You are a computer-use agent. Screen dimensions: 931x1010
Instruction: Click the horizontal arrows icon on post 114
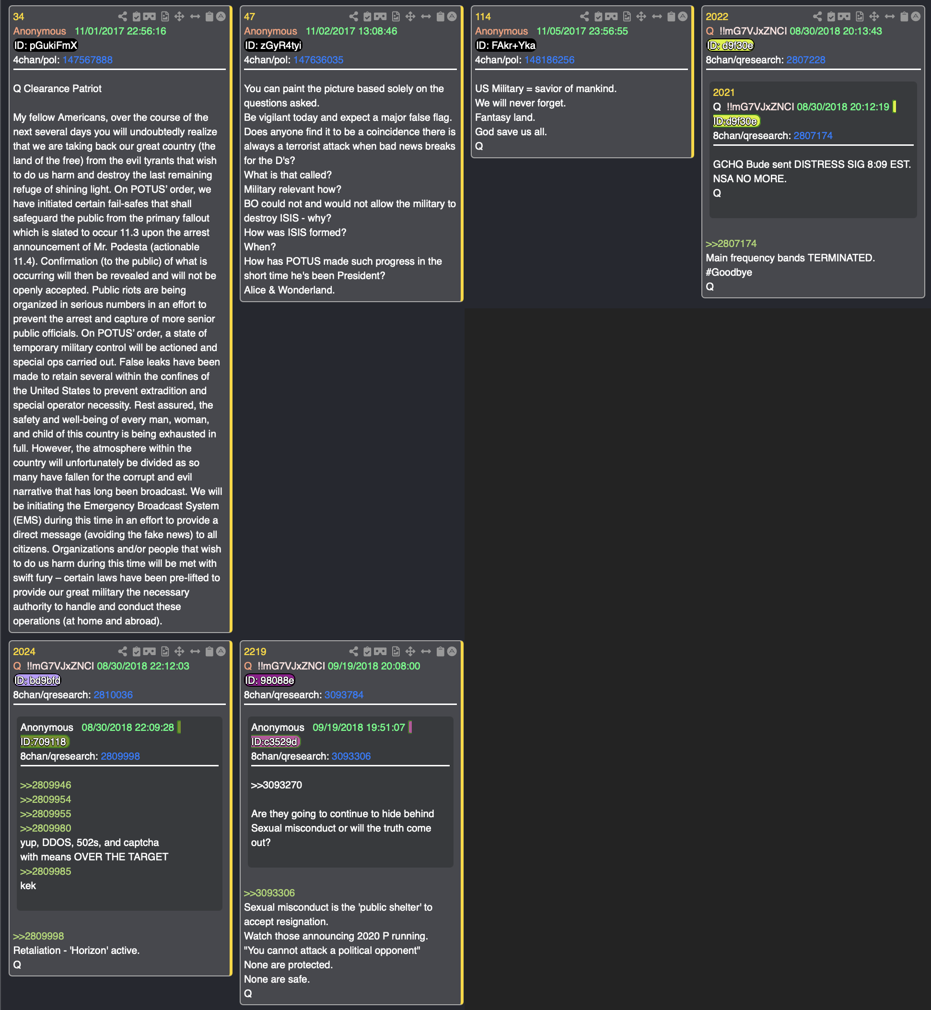(657, 17)
